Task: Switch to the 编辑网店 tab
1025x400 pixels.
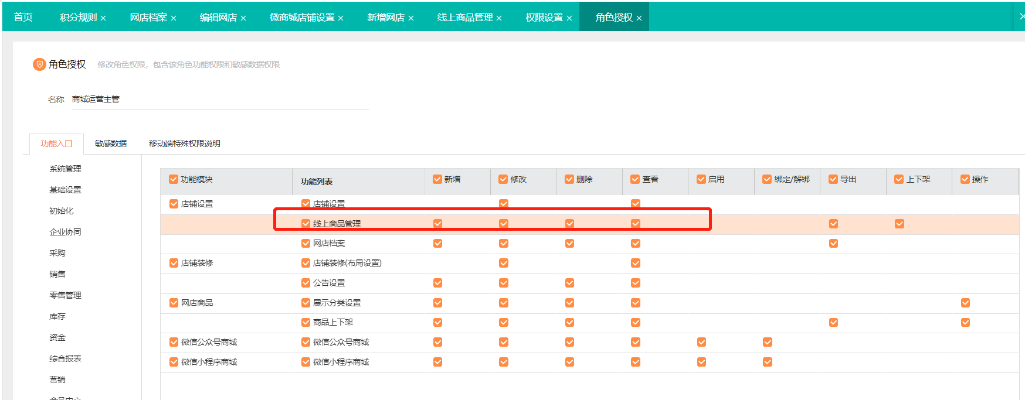Action: point(218,18)
